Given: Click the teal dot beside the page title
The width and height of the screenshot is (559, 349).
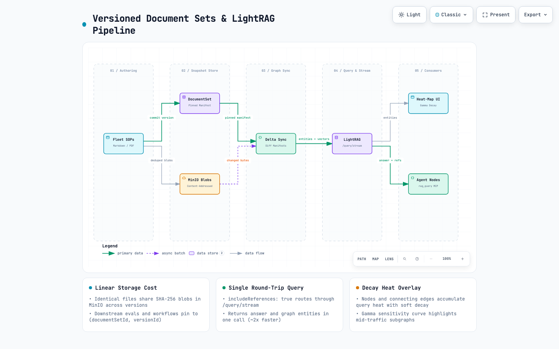Looking at the screenshot, I should point(84,24).
